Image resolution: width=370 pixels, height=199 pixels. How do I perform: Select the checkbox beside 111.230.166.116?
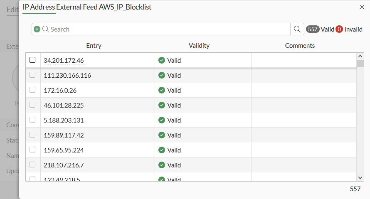point(32,75)
